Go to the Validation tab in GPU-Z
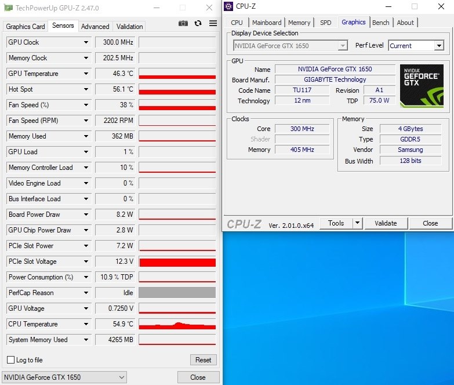The image size is (454, 385). pos(129,27)
